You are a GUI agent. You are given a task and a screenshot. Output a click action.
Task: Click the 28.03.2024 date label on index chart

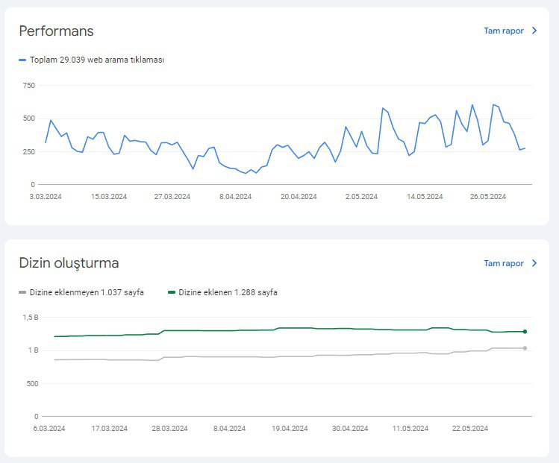tap(169, 429)
